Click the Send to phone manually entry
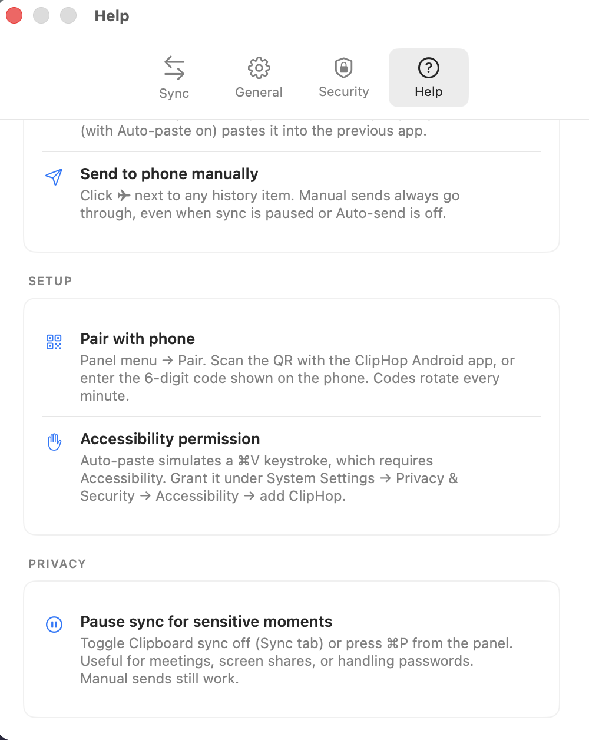This screenshot has width=589, height=740. click(169, 174)
